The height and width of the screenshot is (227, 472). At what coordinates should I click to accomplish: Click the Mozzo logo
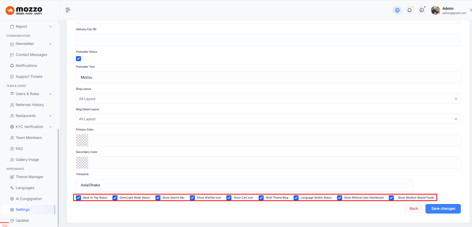(x=24, y=11)
